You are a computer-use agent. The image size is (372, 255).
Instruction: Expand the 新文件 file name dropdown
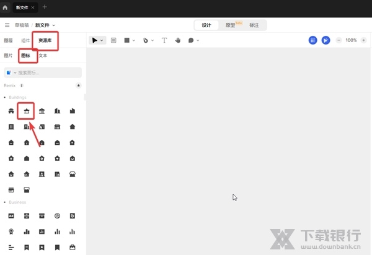click(45, 25)
